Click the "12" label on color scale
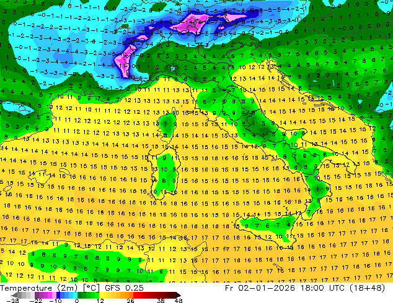Screen dimensions: 393x303 click(100, 301)
